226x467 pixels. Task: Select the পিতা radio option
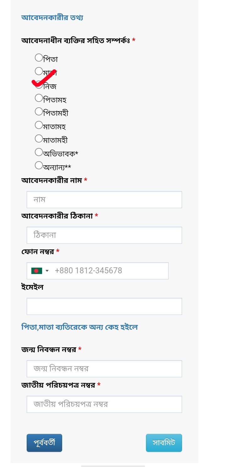(39, 58)
